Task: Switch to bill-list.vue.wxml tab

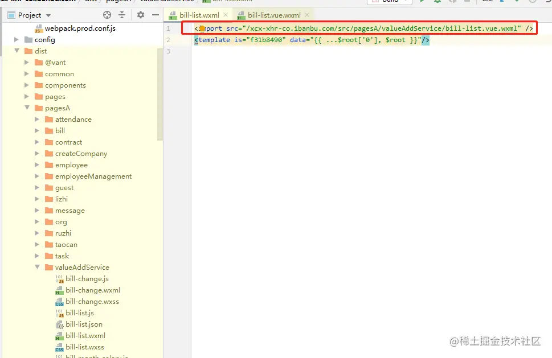Action: click(x=274, y=15)
